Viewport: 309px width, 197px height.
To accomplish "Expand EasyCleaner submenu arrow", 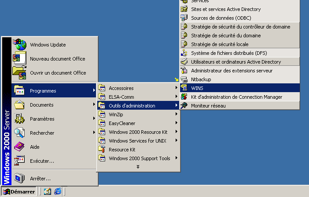I will coord(177,123).
